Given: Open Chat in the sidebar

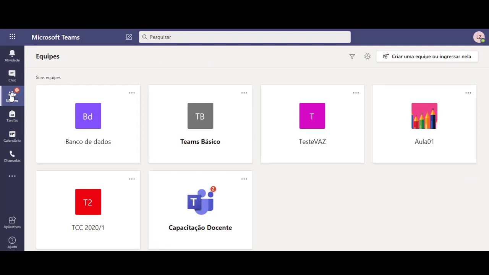Looking at the screenshot, I should click(12, 76).
